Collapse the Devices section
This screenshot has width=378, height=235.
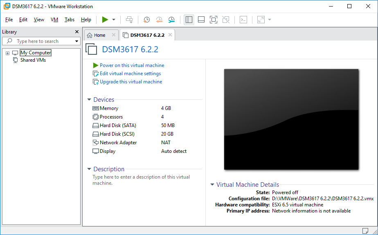[89, 99]
